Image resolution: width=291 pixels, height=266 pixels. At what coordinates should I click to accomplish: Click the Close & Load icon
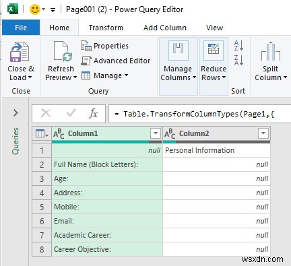[x=20, y=52]
